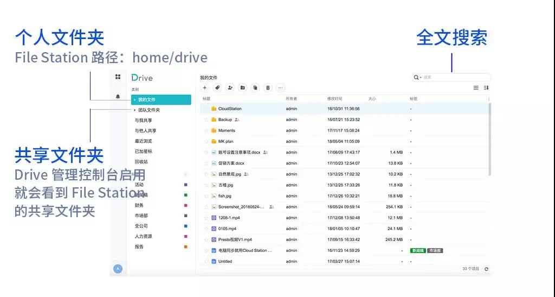Click the move-to-folder toolbar icon
Screen dimensions: 555x297
[242, 87]
